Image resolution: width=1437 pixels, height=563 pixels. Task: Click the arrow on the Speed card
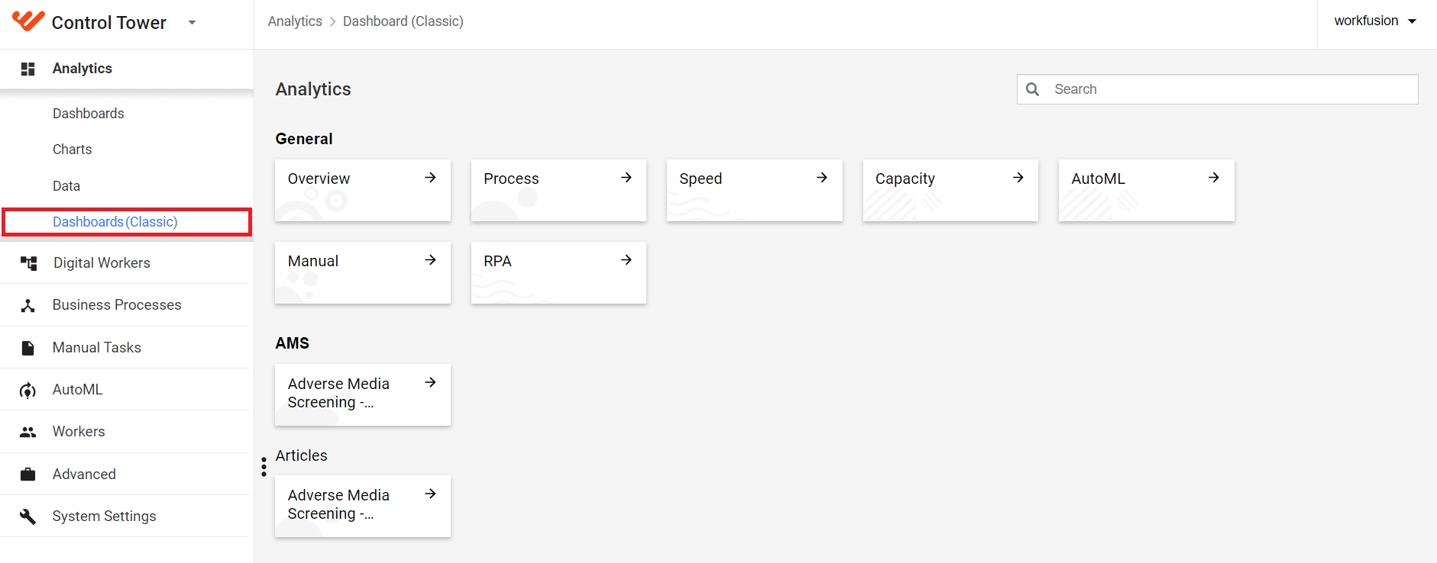(x=822, y=178)
